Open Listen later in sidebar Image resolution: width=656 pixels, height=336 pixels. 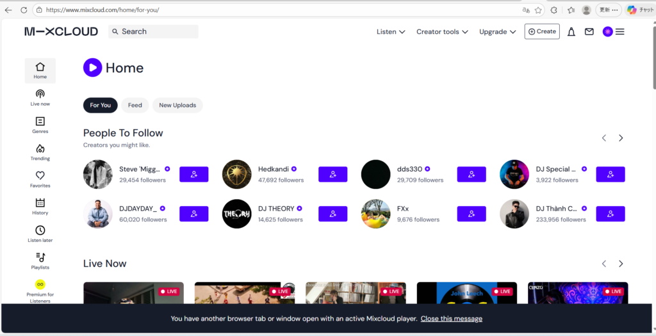[40, 234]
